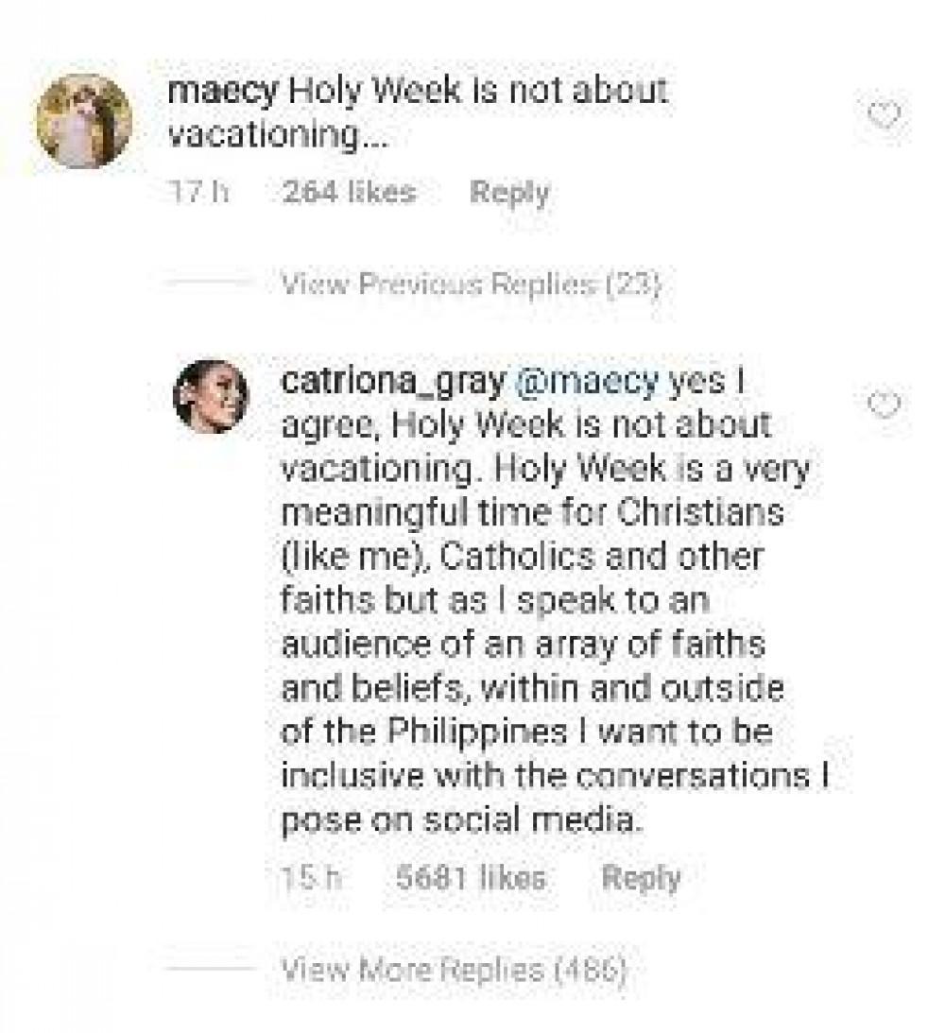
Task: Reply to catriona_gray's comment
Action: (x=642, y=878)
